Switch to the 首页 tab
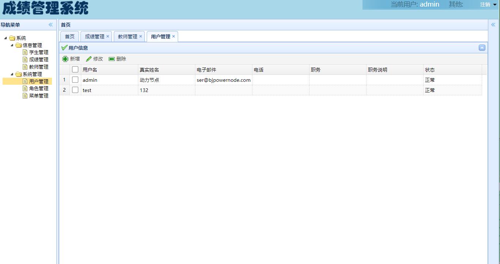This screenshot has height=264, width=500. point(69,37)
